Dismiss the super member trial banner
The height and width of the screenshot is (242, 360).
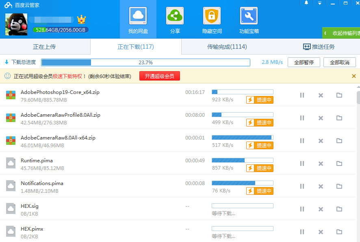[353, 76]
